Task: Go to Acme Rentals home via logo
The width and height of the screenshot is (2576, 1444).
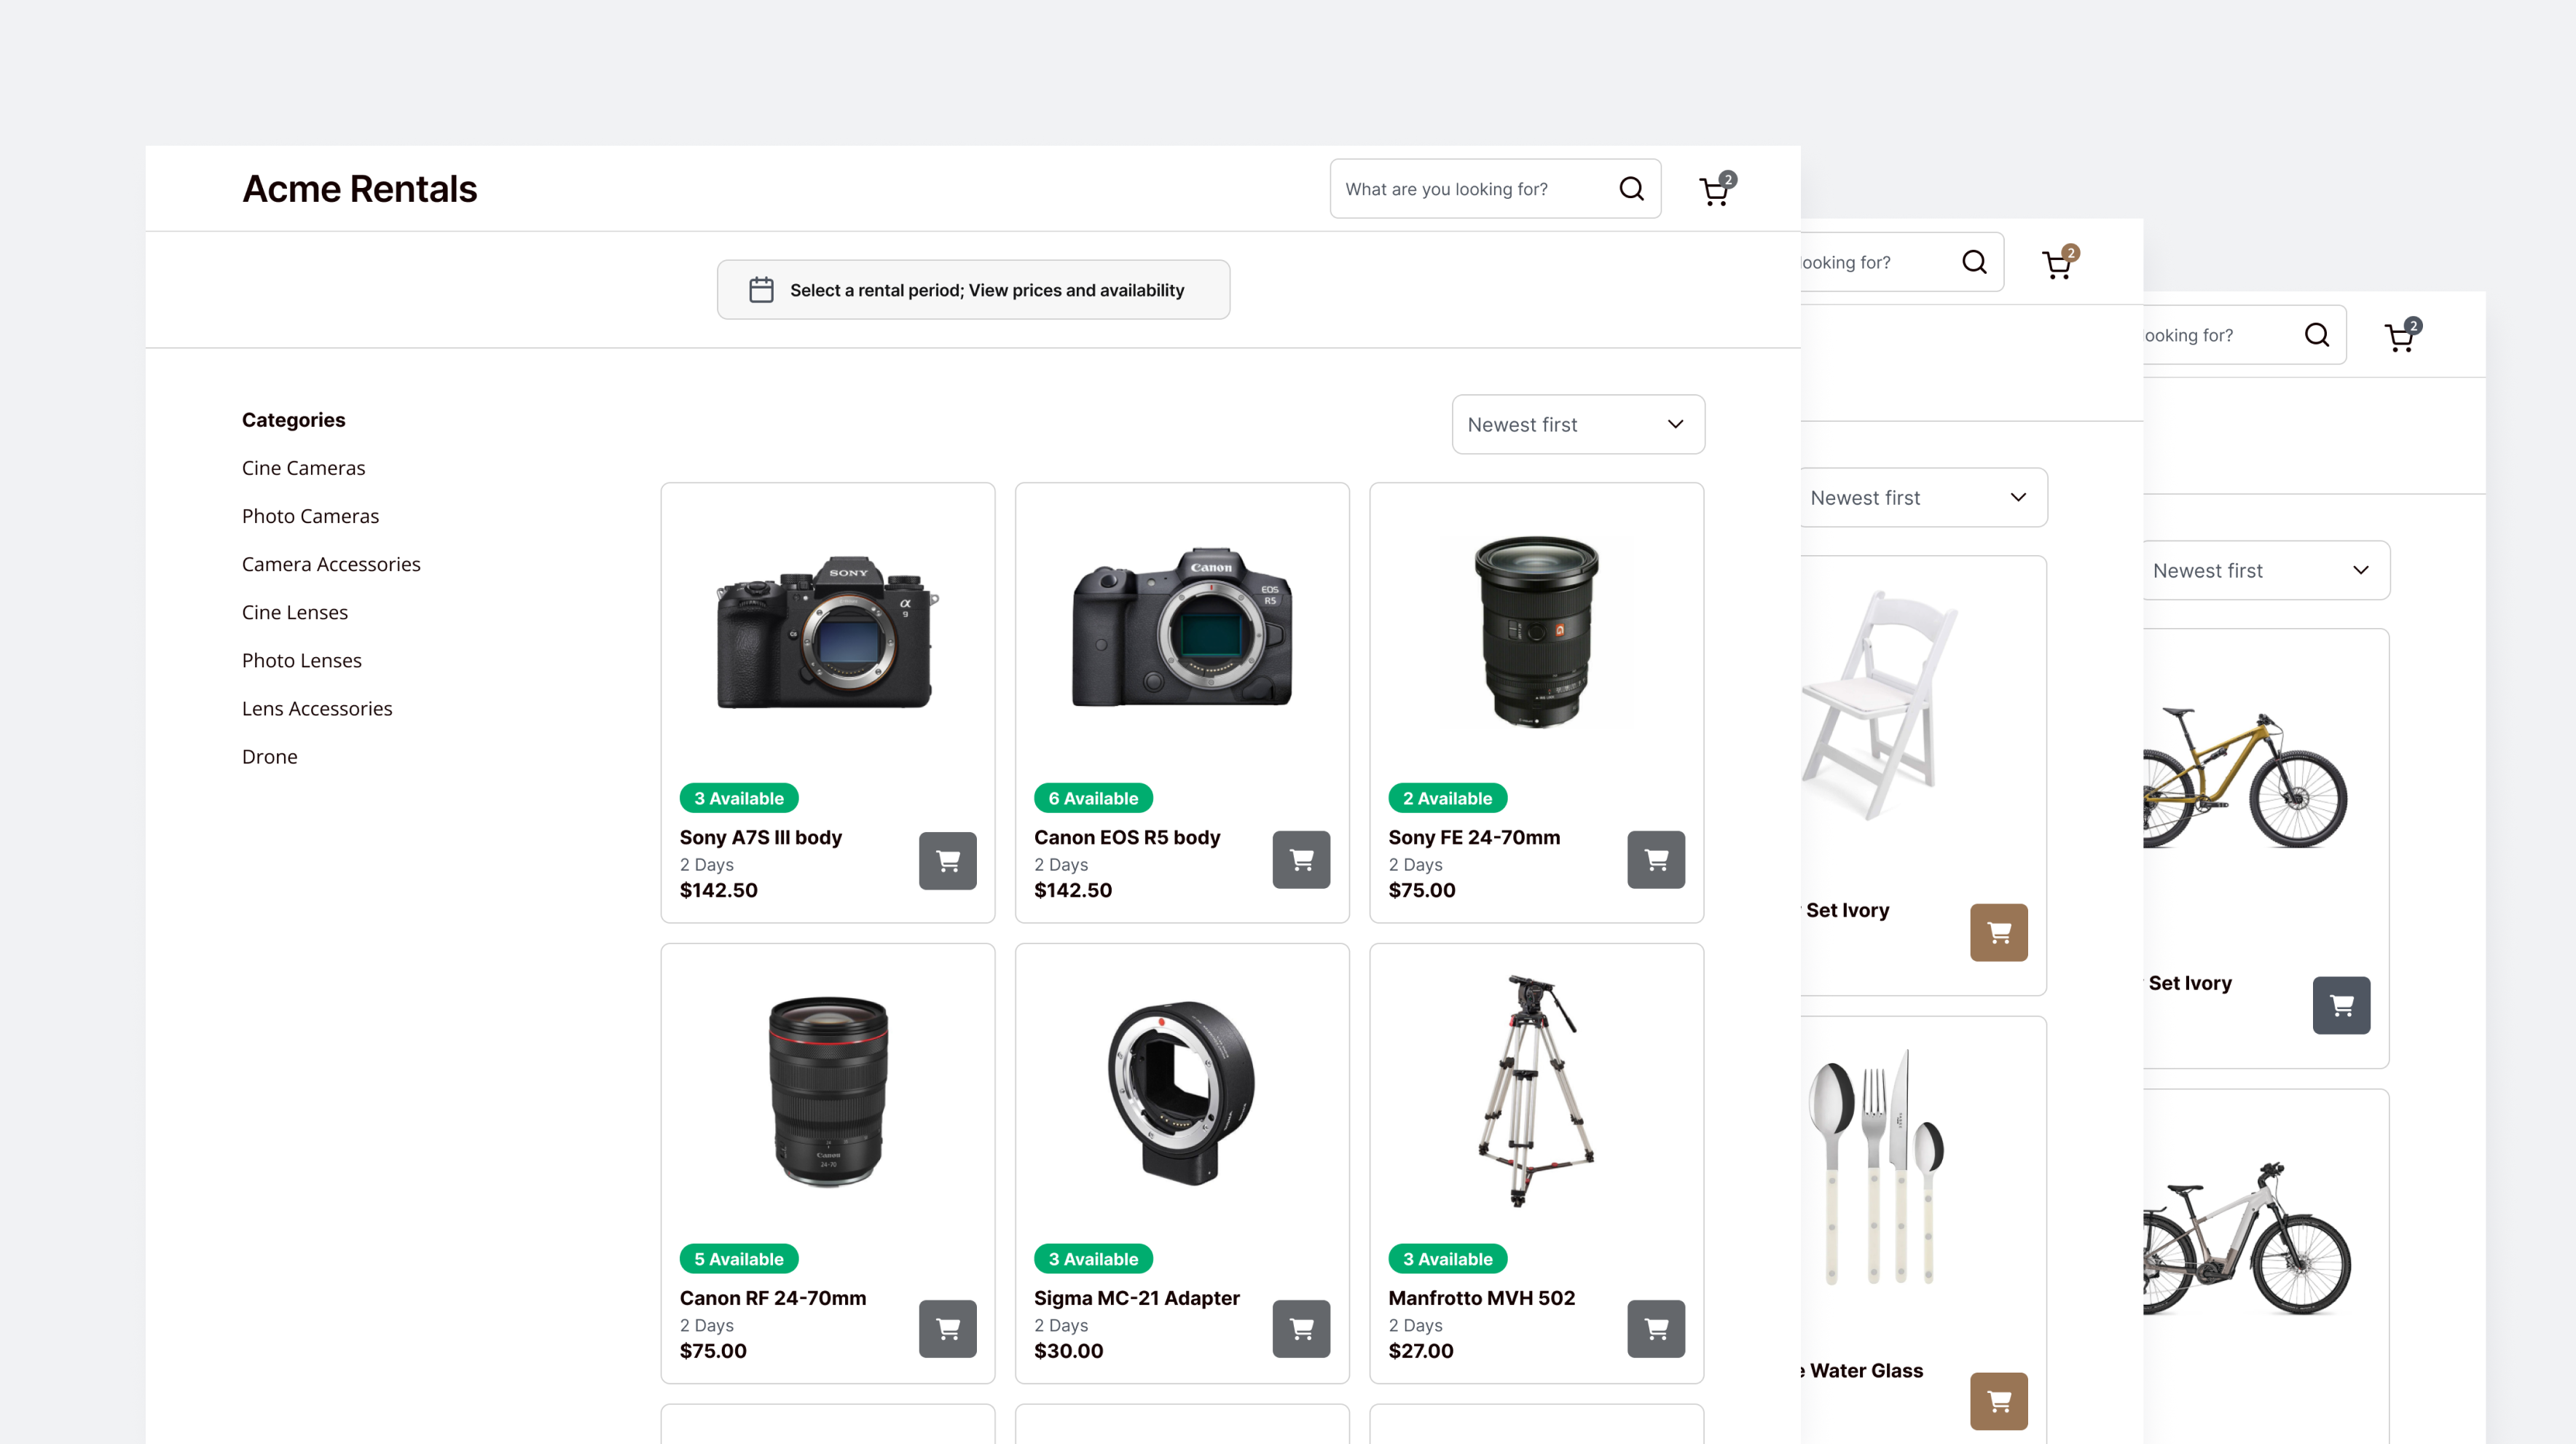Action: (359, 189)
